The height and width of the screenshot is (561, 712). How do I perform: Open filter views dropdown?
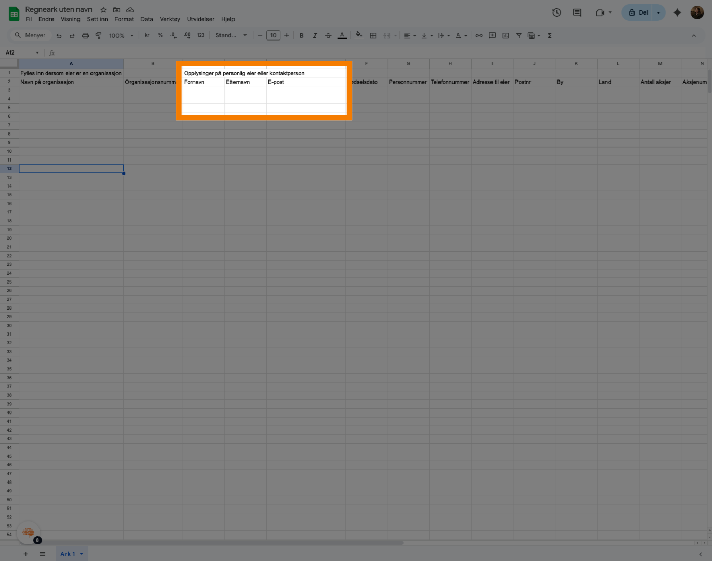pos(534,35)
